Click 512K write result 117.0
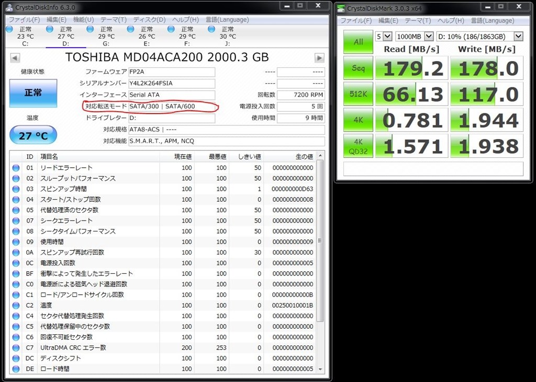 pyautogui.click(x=487, y=94)
